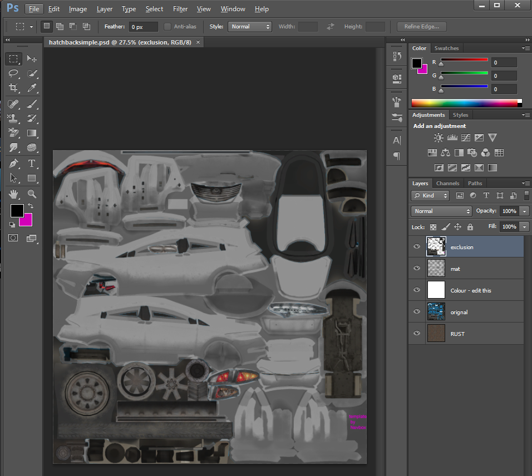Screen dimensions: 532x476
Task: Open the Style dropdown set to Normal
Action: click(249, 27)
